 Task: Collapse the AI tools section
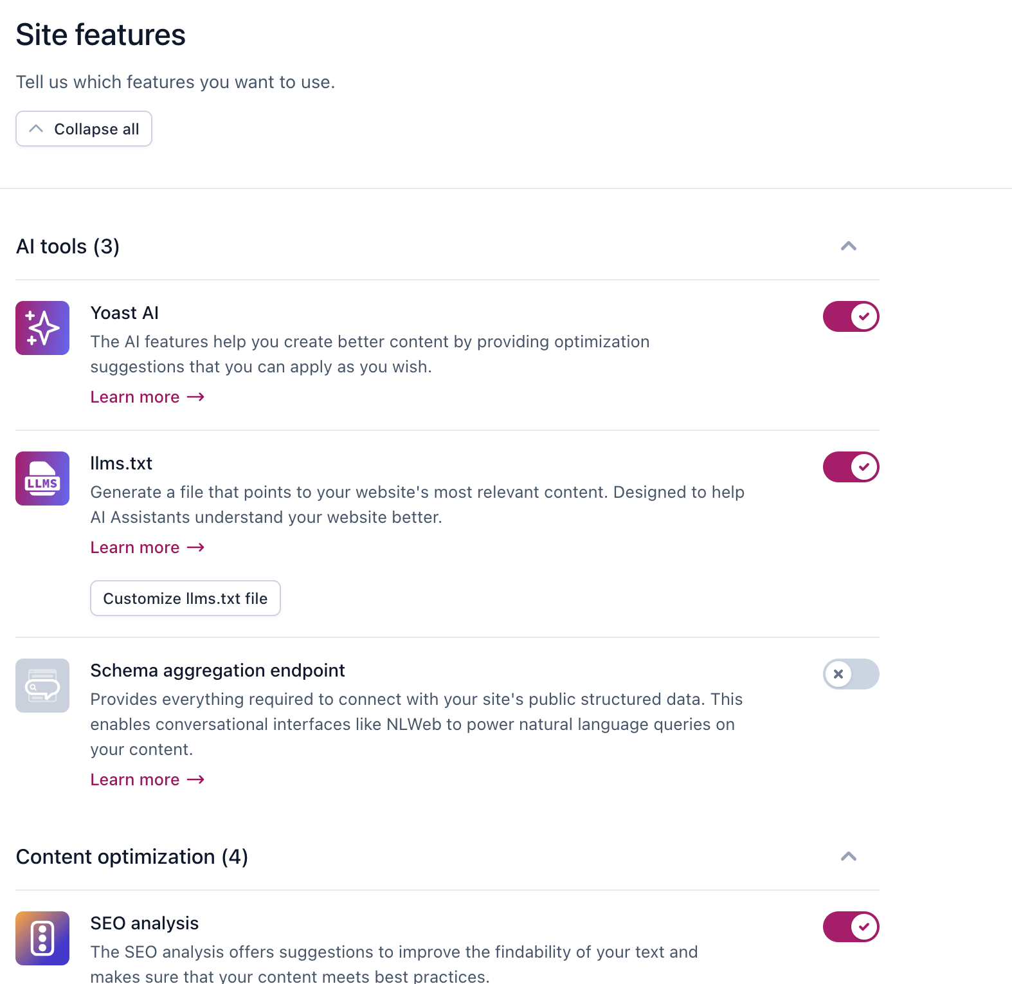[849, 246]
